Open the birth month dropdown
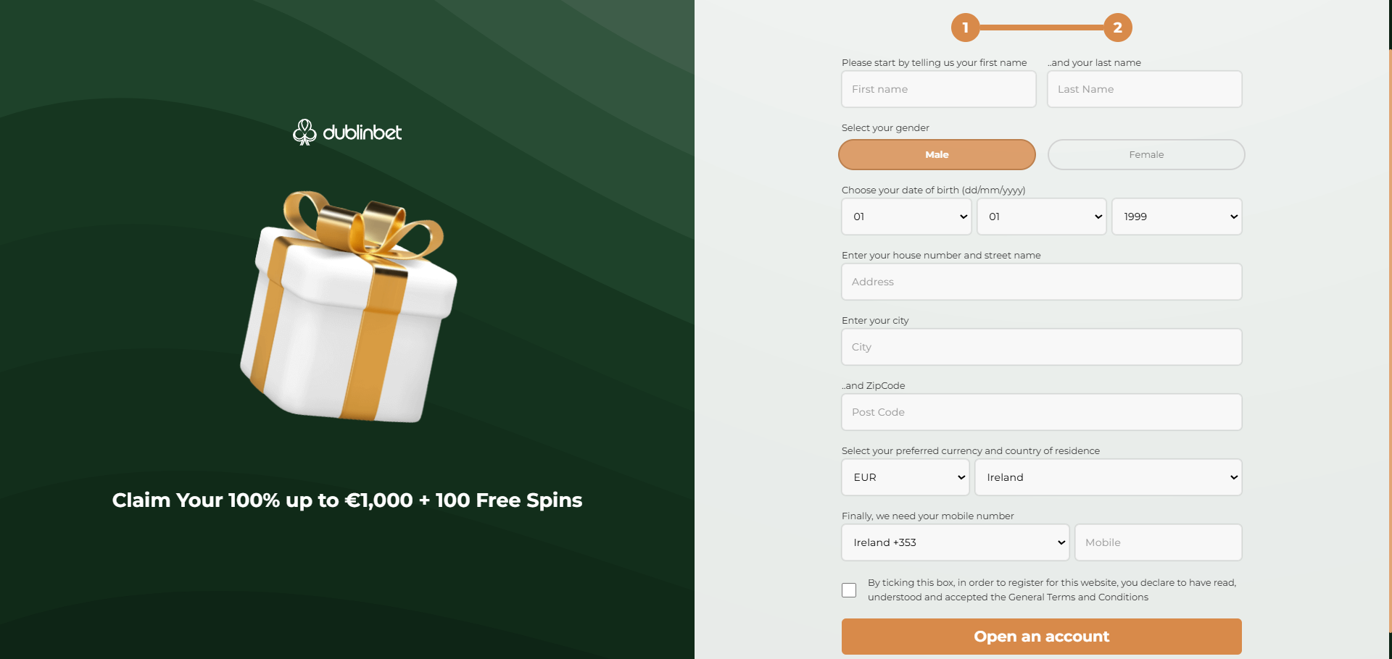Viewport: 1392px width, 659px height. coord(1041,217)
